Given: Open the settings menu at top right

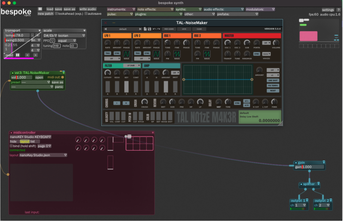Looking at the screenshot, I should pyautogui.click(x=327, y=10).
